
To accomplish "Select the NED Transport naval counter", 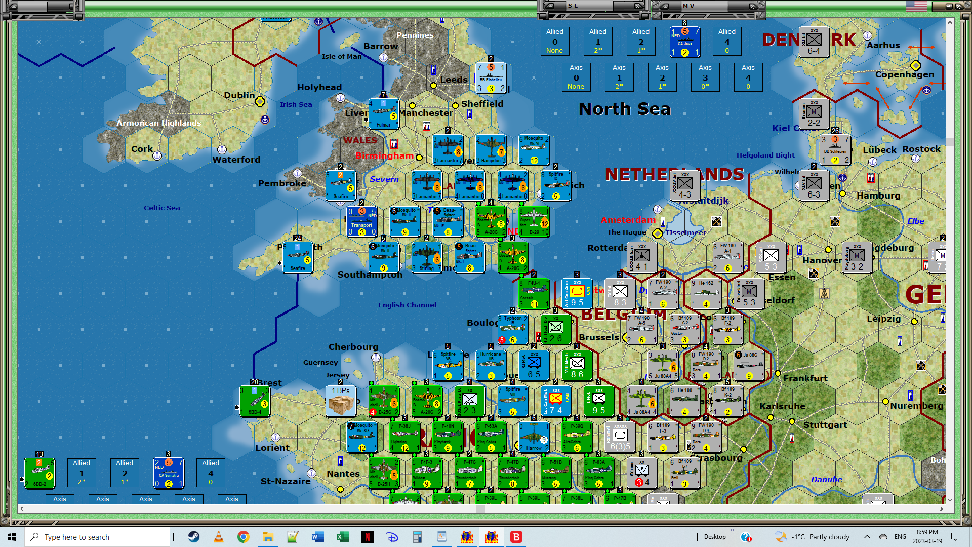I will pos(361,221).
